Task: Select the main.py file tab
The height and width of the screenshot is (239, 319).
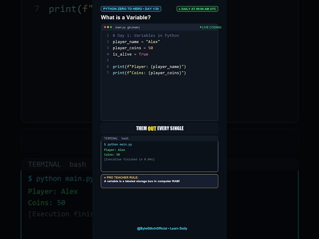Action: pos(120,27)
